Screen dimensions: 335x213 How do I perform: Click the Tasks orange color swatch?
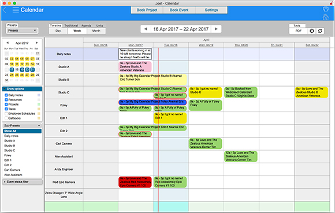pos(39,109)
